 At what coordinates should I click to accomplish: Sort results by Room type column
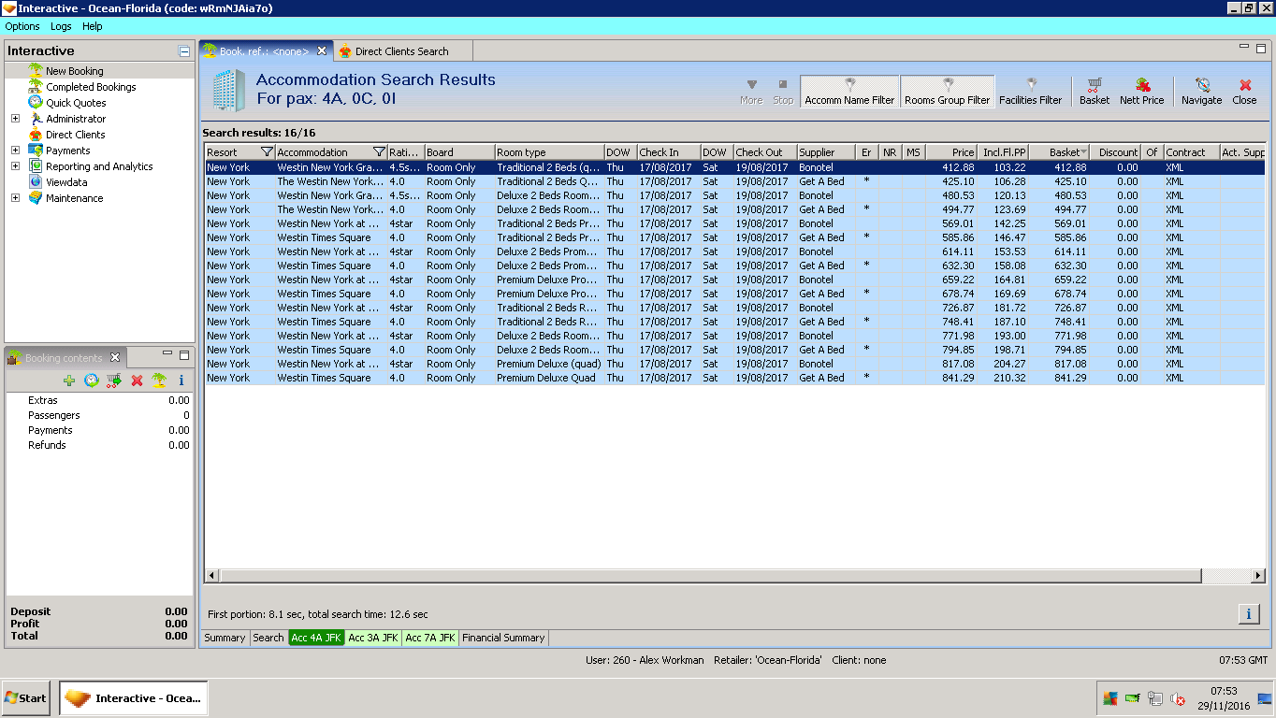(549, 152)
